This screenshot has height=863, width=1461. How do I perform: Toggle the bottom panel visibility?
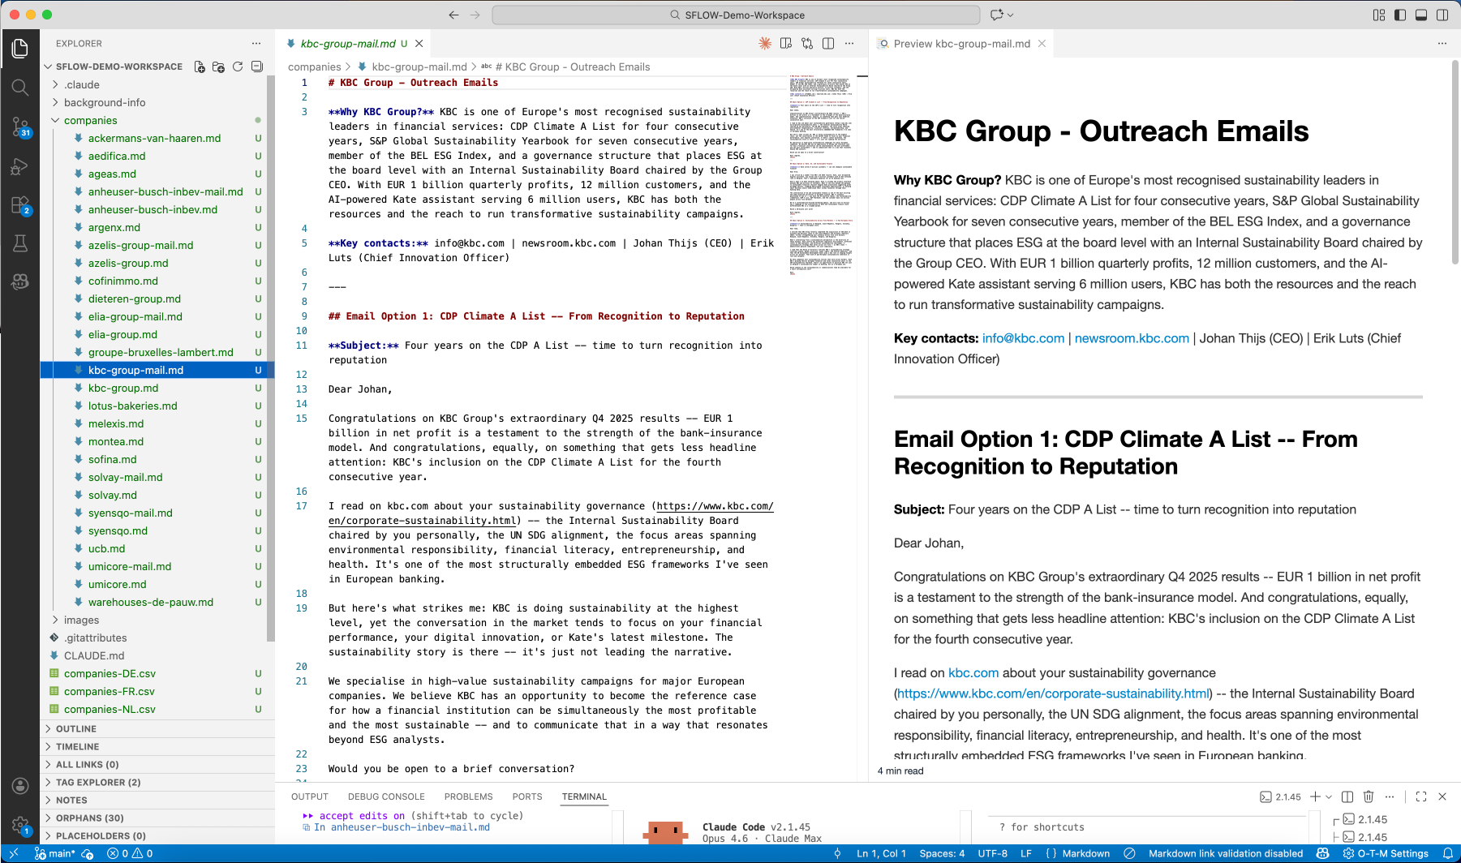1420,15
